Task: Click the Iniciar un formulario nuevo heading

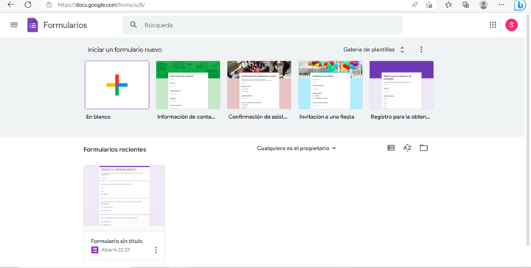Action: point(125,49)
